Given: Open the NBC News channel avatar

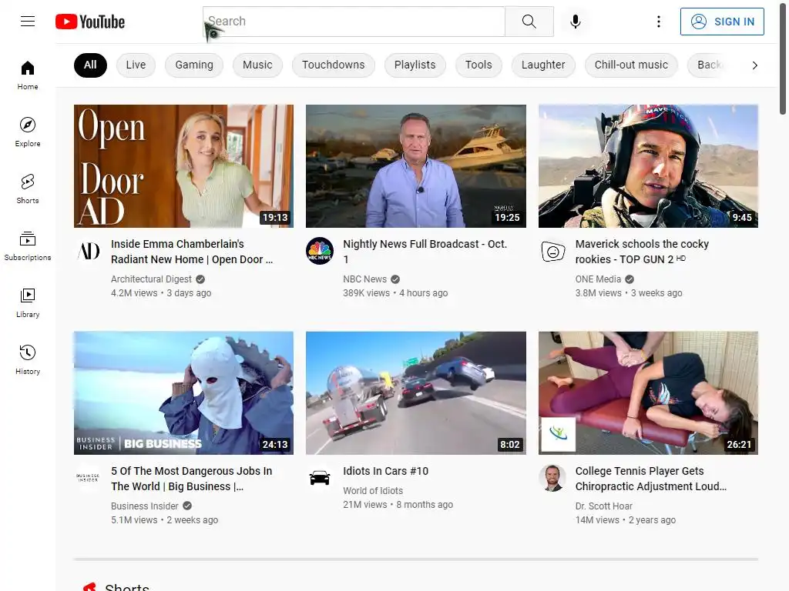Looking at the screenshot, I should coord(320,251).
